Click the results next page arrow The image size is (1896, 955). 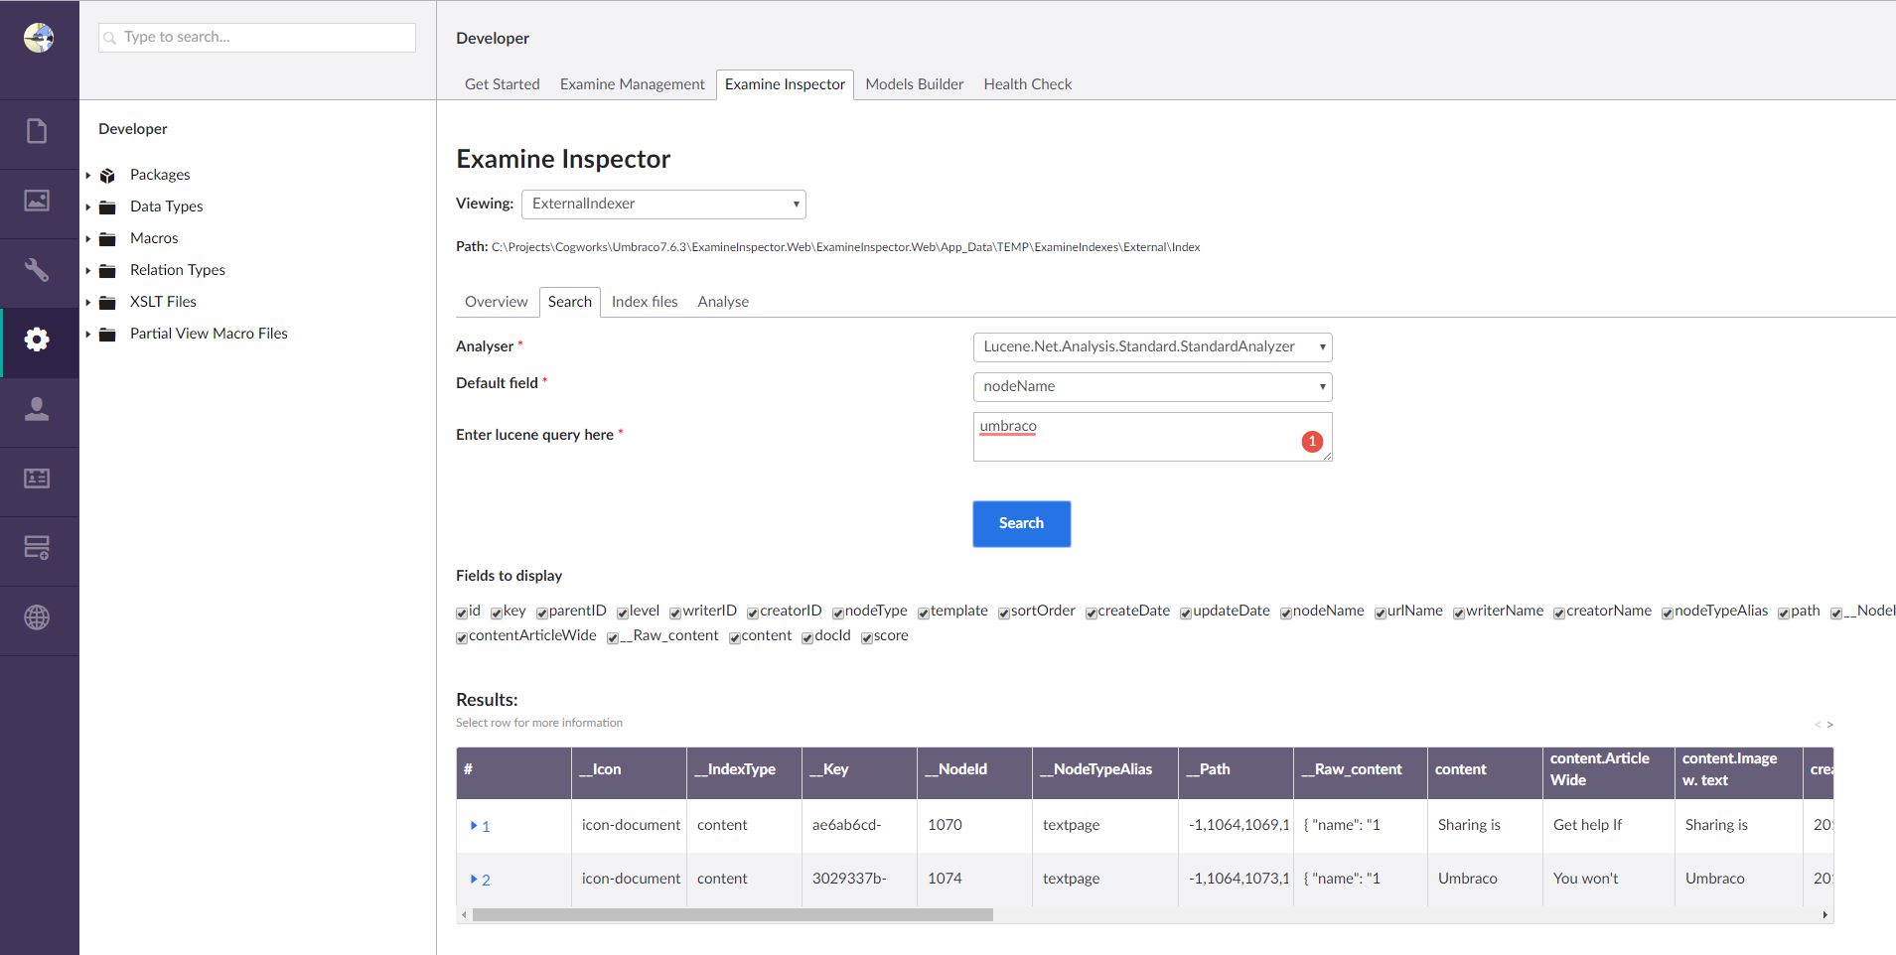[x=1829, y=725]
